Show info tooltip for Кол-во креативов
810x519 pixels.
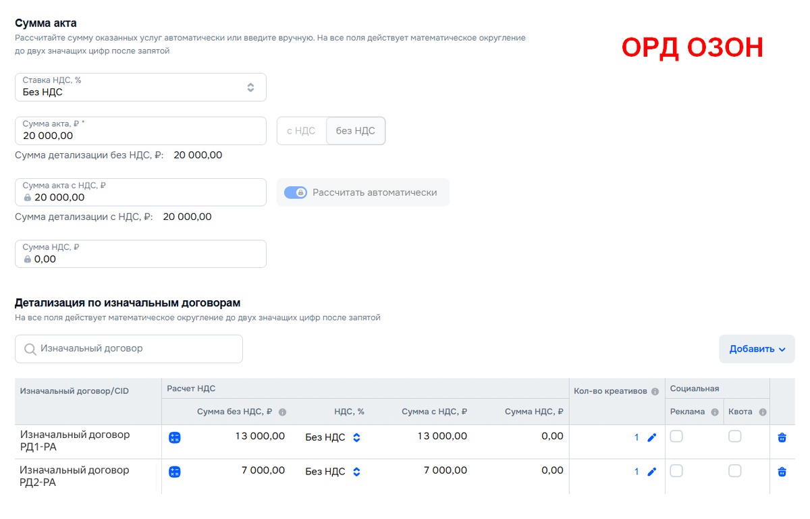[655, 391]
